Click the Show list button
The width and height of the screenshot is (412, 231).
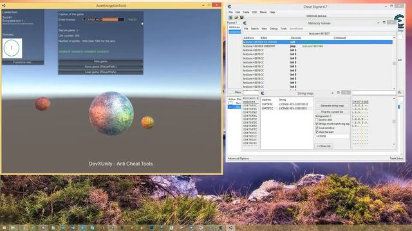click(324, 146)
